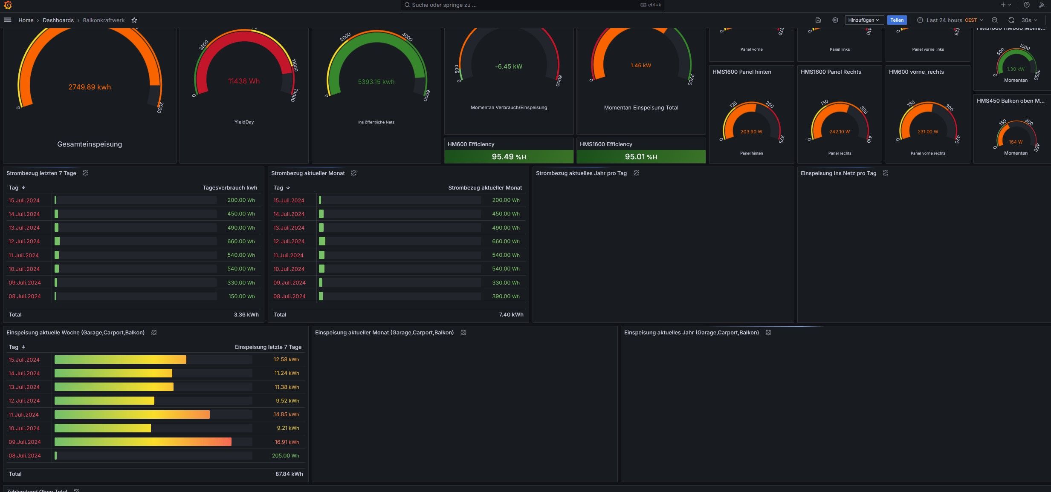This screenshot has height=492, width=1051.
Task: Click the icon beside Strombezug aktueller Monat title
Action: [353, 173]
